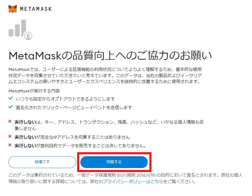This screenshot has height=196, width=252.
Task: Click the MetaMask fox logo
Action: coord(13,9)
